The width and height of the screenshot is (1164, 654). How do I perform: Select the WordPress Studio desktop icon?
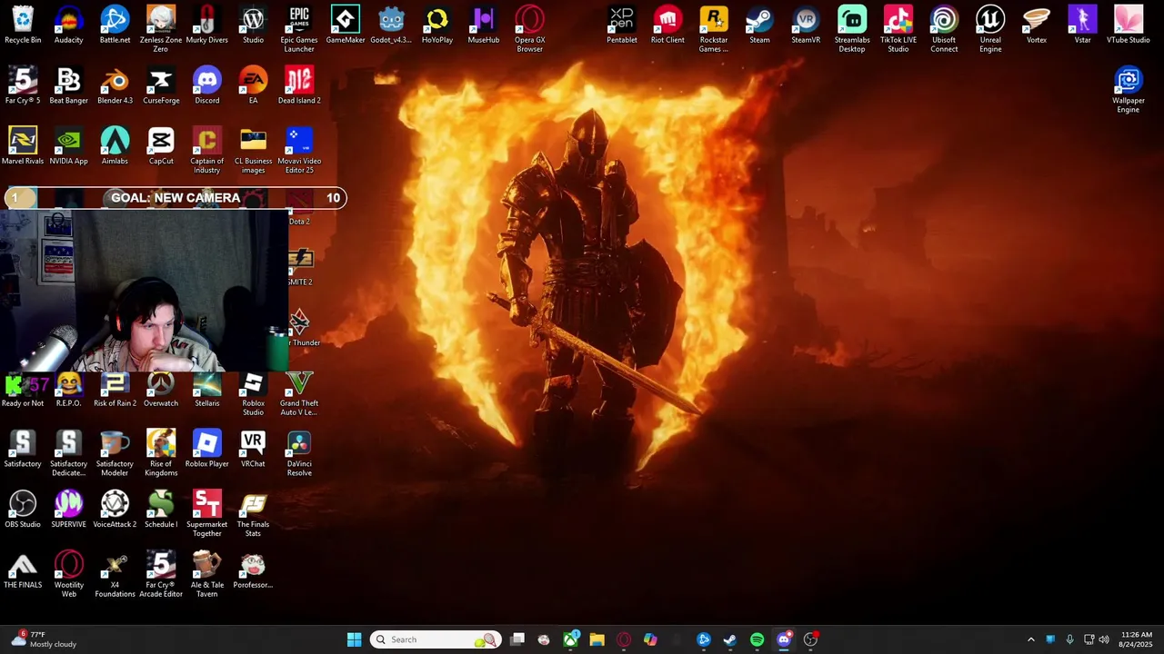click(253, 25)
